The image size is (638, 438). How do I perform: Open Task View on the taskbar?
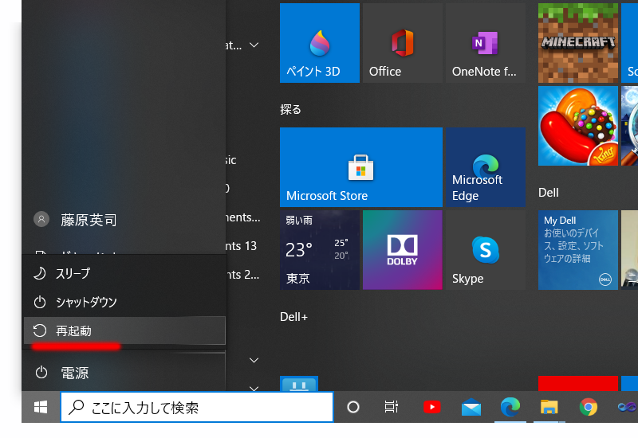click(392, 407)
